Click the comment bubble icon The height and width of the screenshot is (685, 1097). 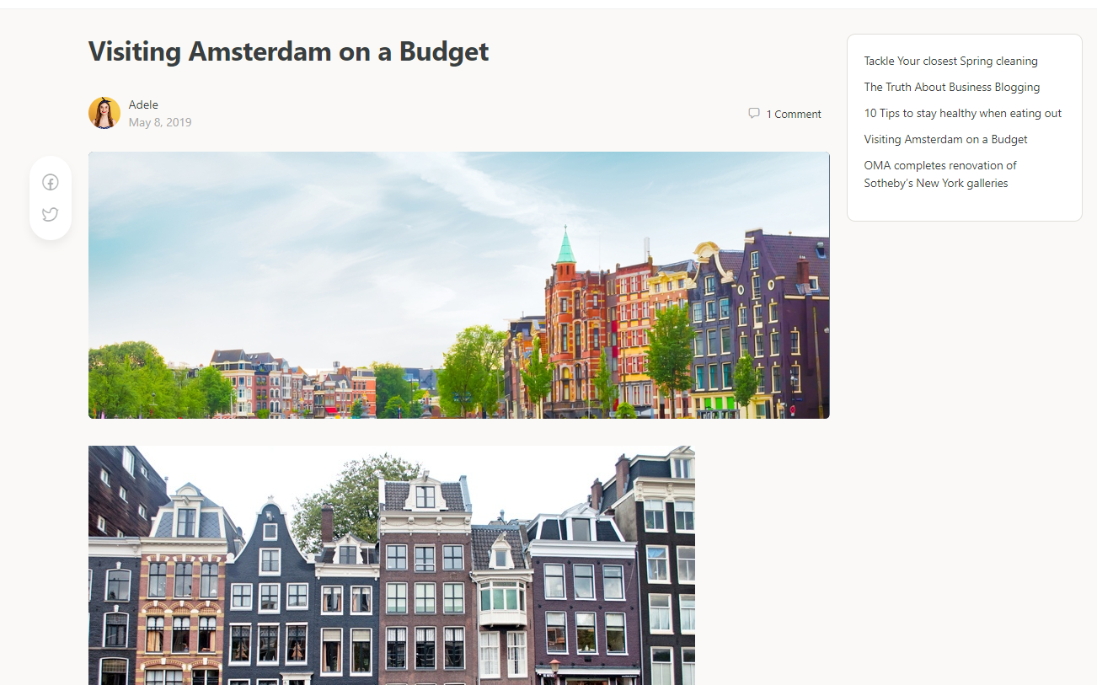[x=754, y=113]
